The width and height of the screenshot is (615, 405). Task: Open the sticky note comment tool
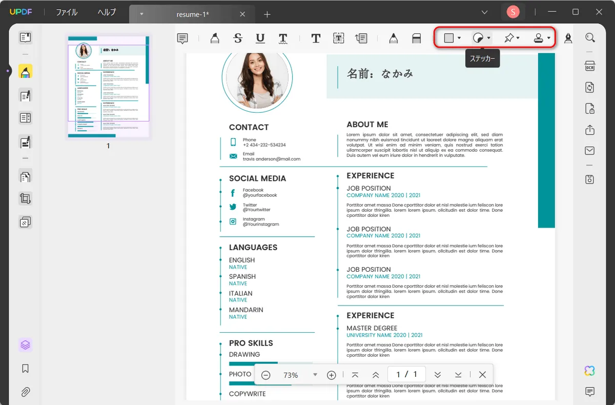182,38
